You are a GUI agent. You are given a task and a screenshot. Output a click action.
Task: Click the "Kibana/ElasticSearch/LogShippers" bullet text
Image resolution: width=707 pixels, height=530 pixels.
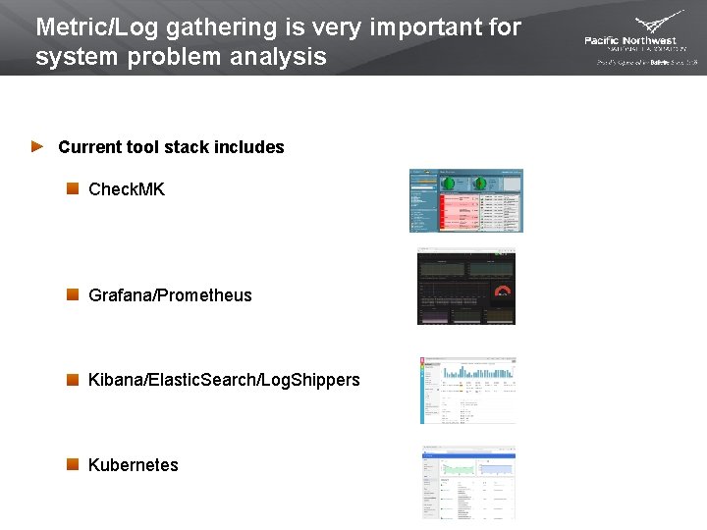pos(224,380)
